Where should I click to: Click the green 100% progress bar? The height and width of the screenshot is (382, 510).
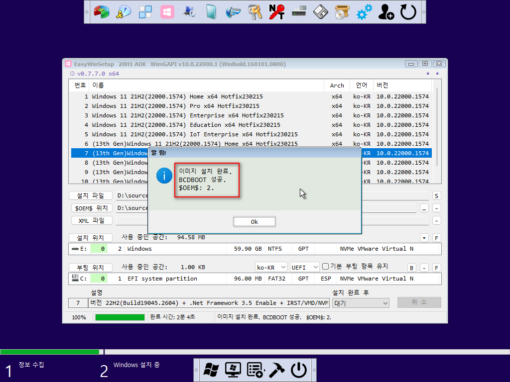pyautogui.click(x=120, y=317)
